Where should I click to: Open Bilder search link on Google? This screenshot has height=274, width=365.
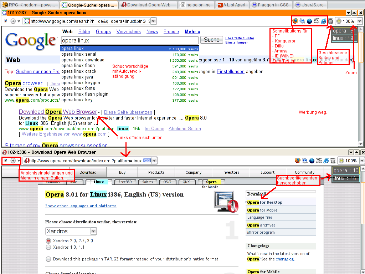coord(84,31)
